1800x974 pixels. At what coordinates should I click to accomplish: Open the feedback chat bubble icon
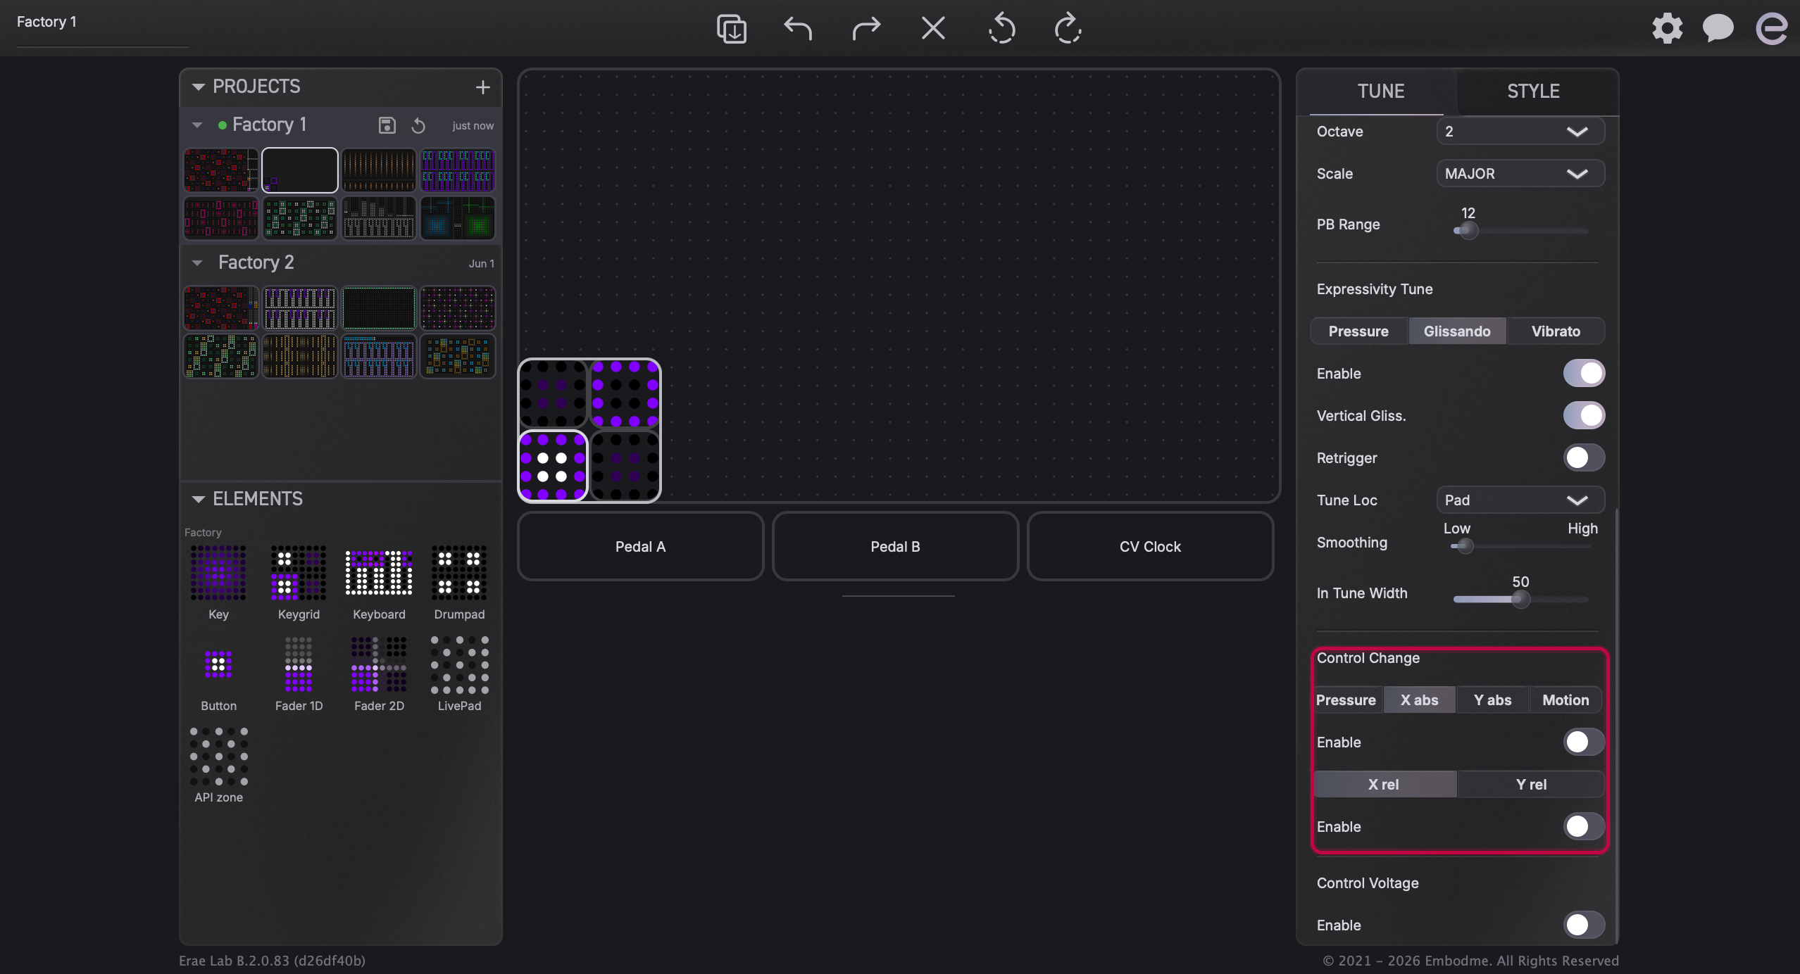coord(1718,29)
